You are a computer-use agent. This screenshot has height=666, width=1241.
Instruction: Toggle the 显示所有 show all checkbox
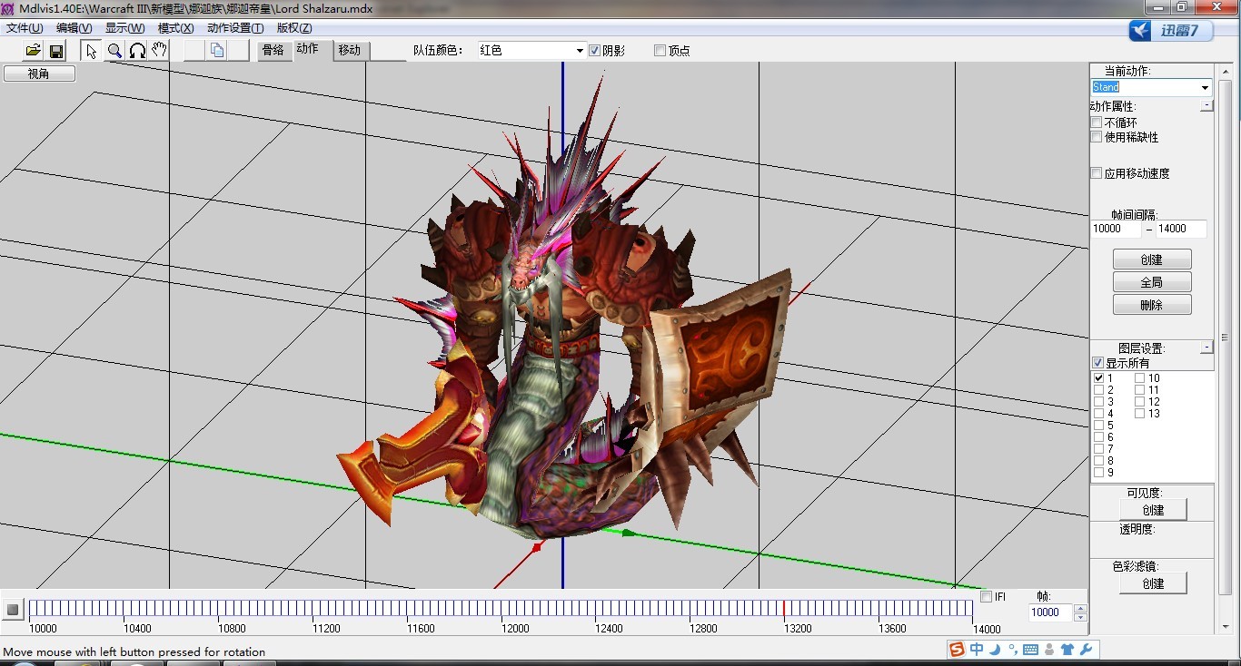(1098, 363)
